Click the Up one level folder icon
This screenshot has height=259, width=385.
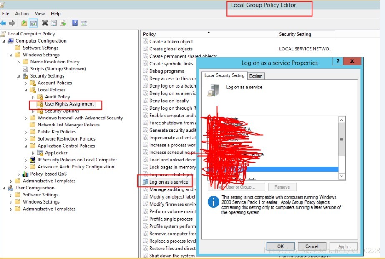pyautogui.click(x=24, y=23)
